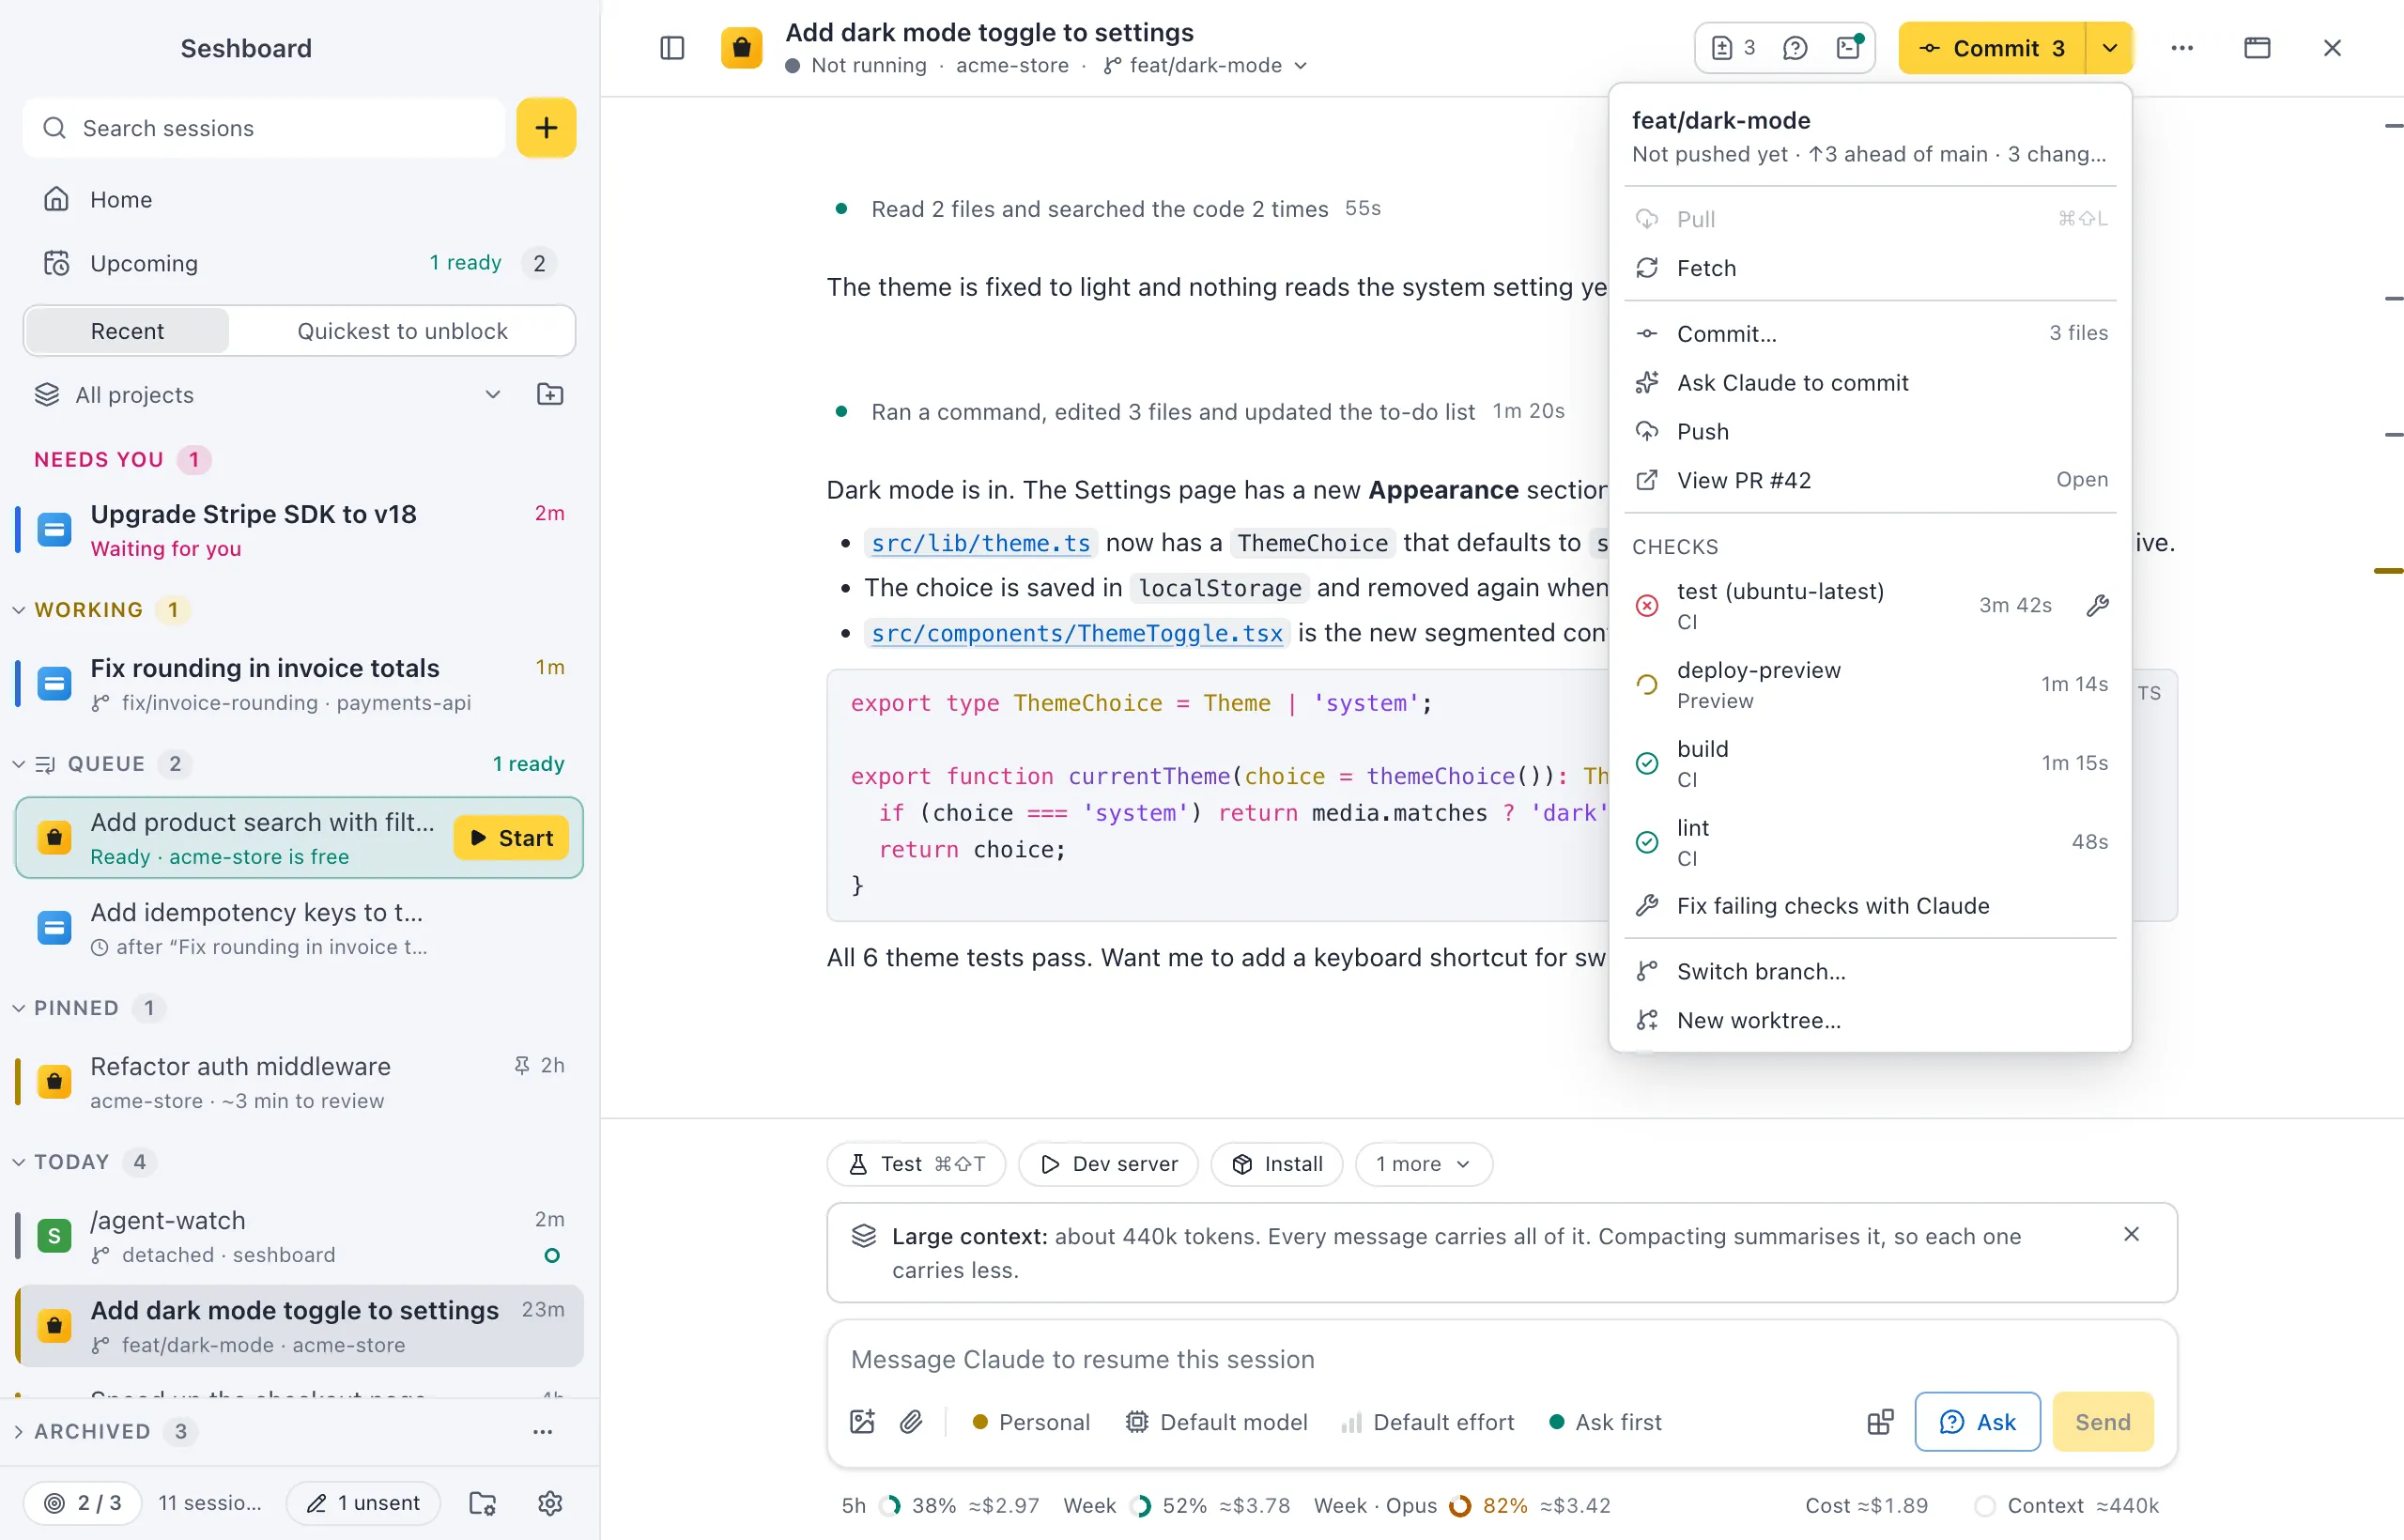Collapse the TODAY section
Viewport: 2404px width, 1540px height.
[x=18, y=1162]
